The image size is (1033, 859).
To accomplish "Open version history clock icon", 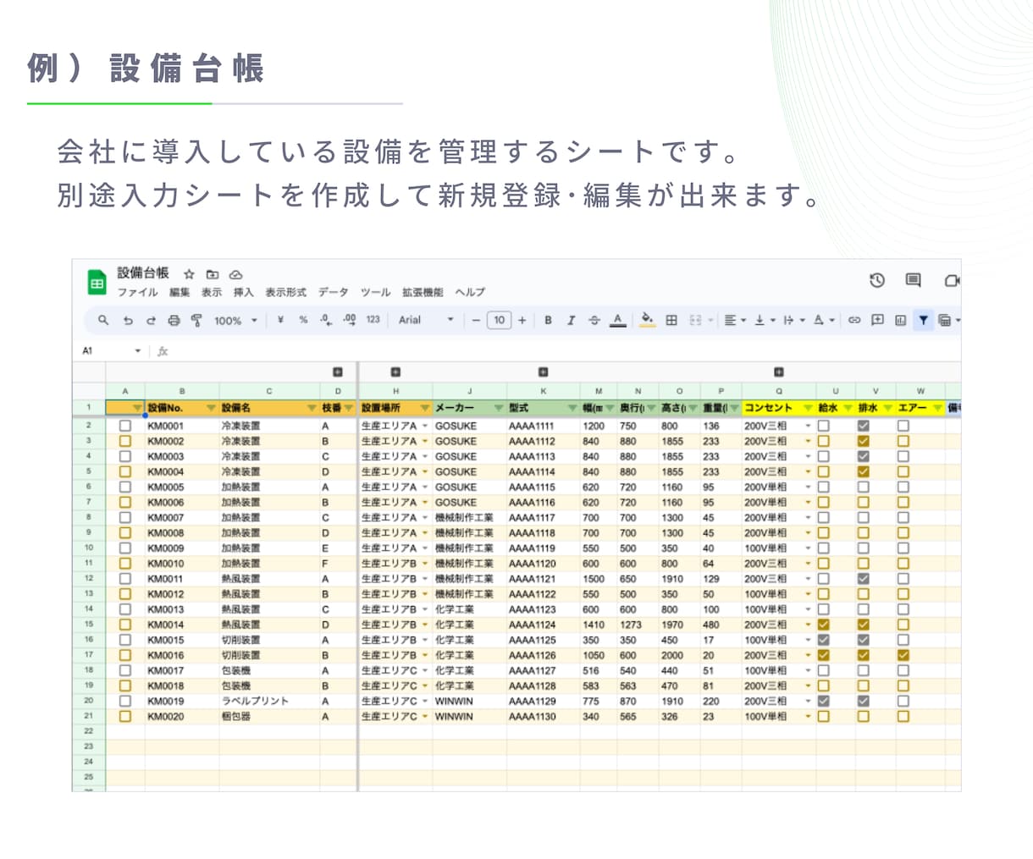I will tap(877, 280).
